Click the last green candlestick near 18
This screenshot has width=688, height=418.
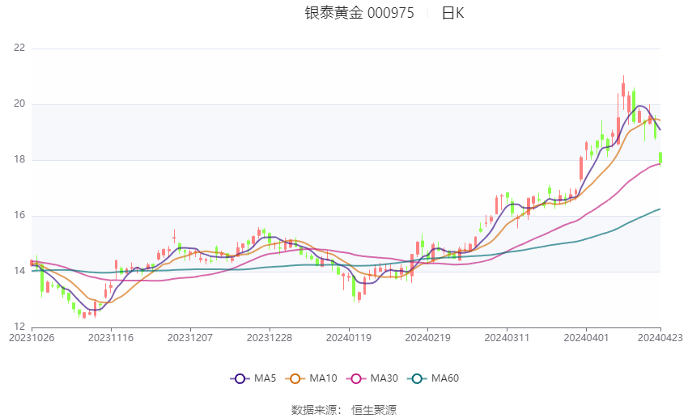660,158
